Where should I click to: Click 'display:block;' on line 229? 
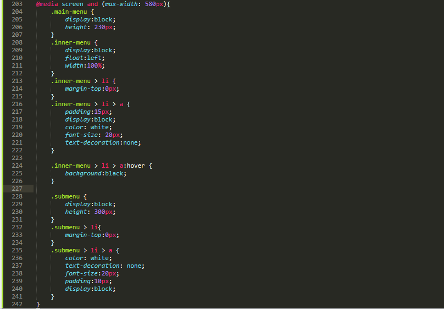click(x=90, y=205)
